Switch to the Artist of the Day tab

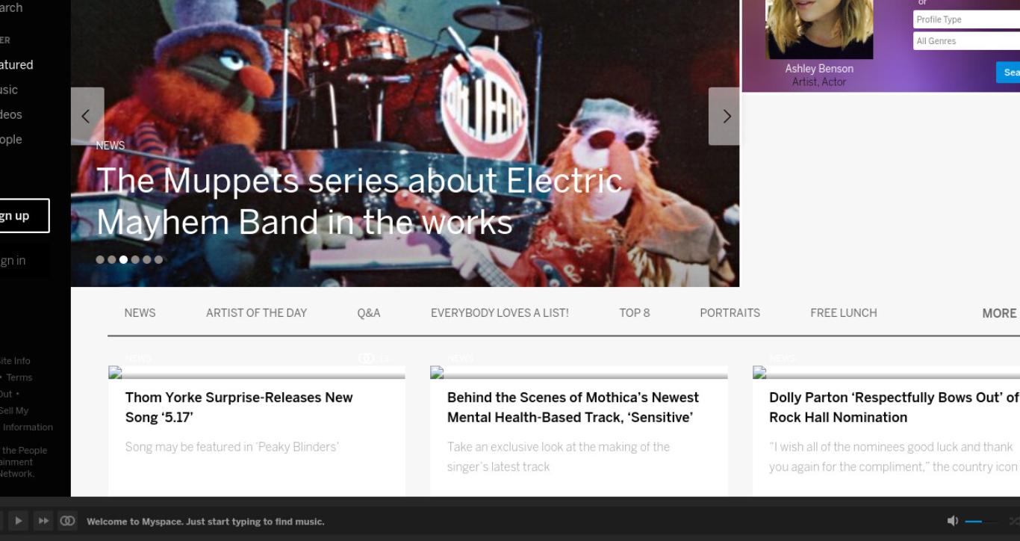coord(256,313)
